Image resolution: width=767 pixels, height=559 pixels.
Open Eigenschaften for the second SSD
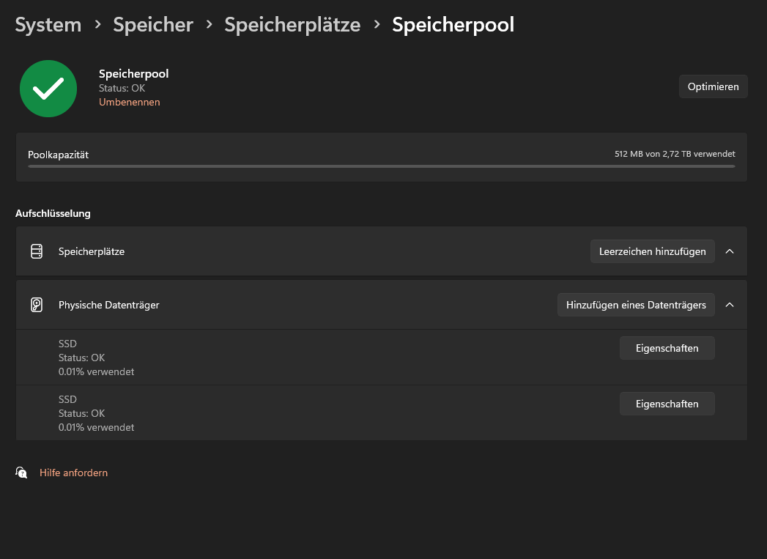coord(667,404)
